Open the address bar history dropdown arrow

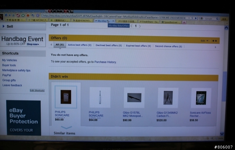click(189, 18)
